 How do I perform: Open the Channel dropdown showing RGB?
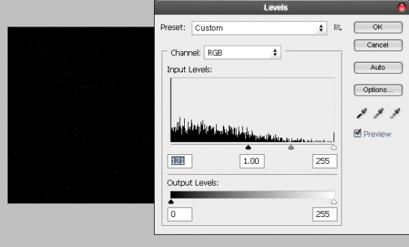click(242, 53)
